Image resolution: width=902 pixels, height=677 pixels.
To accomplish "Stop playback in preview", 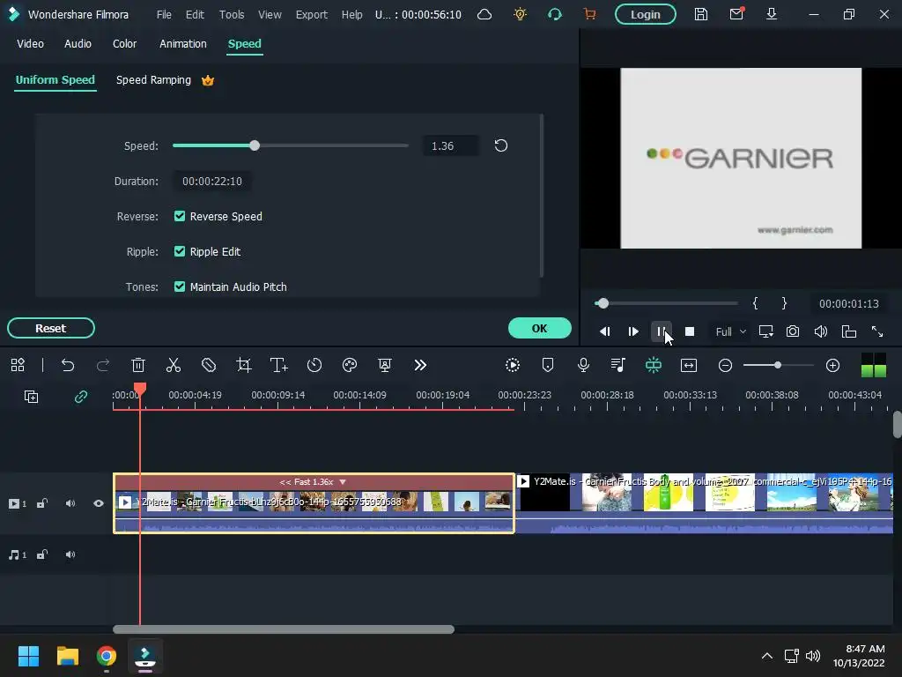I will [x=689, y=331].
